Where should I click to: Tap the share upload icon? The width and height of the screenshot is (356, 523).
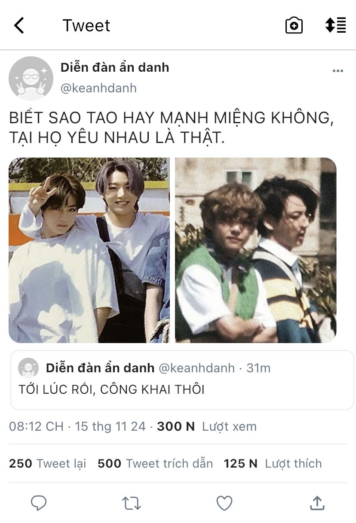coord(317,503)
